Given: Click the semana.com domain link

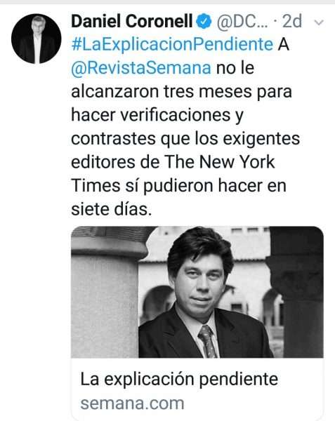Looking at the screenshot, I should point(133,403).
